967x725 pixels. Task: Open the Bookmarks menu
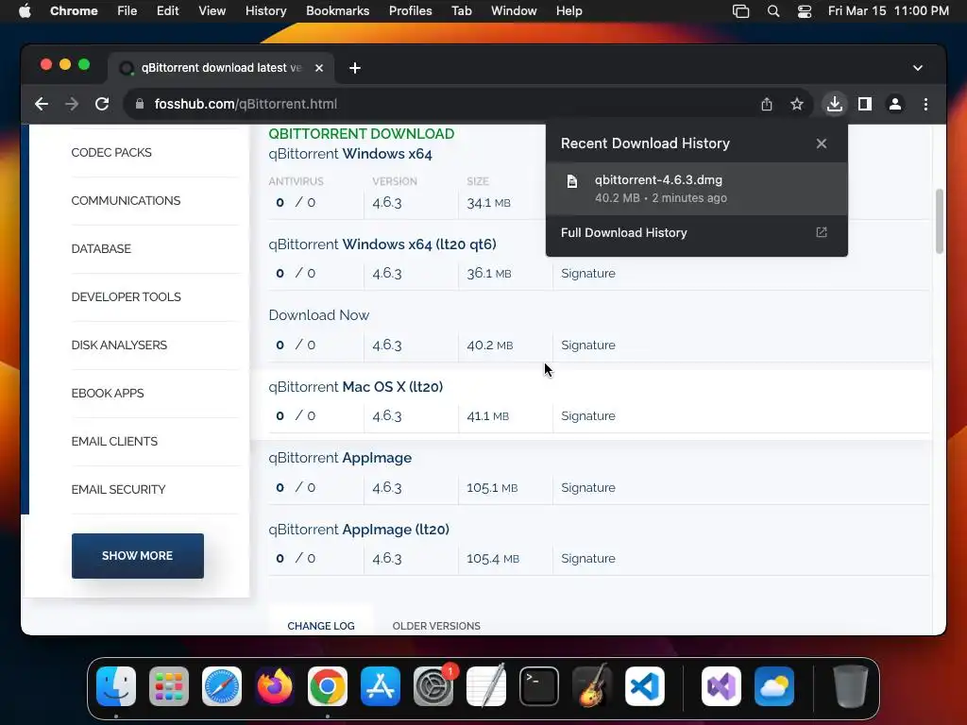337,11
